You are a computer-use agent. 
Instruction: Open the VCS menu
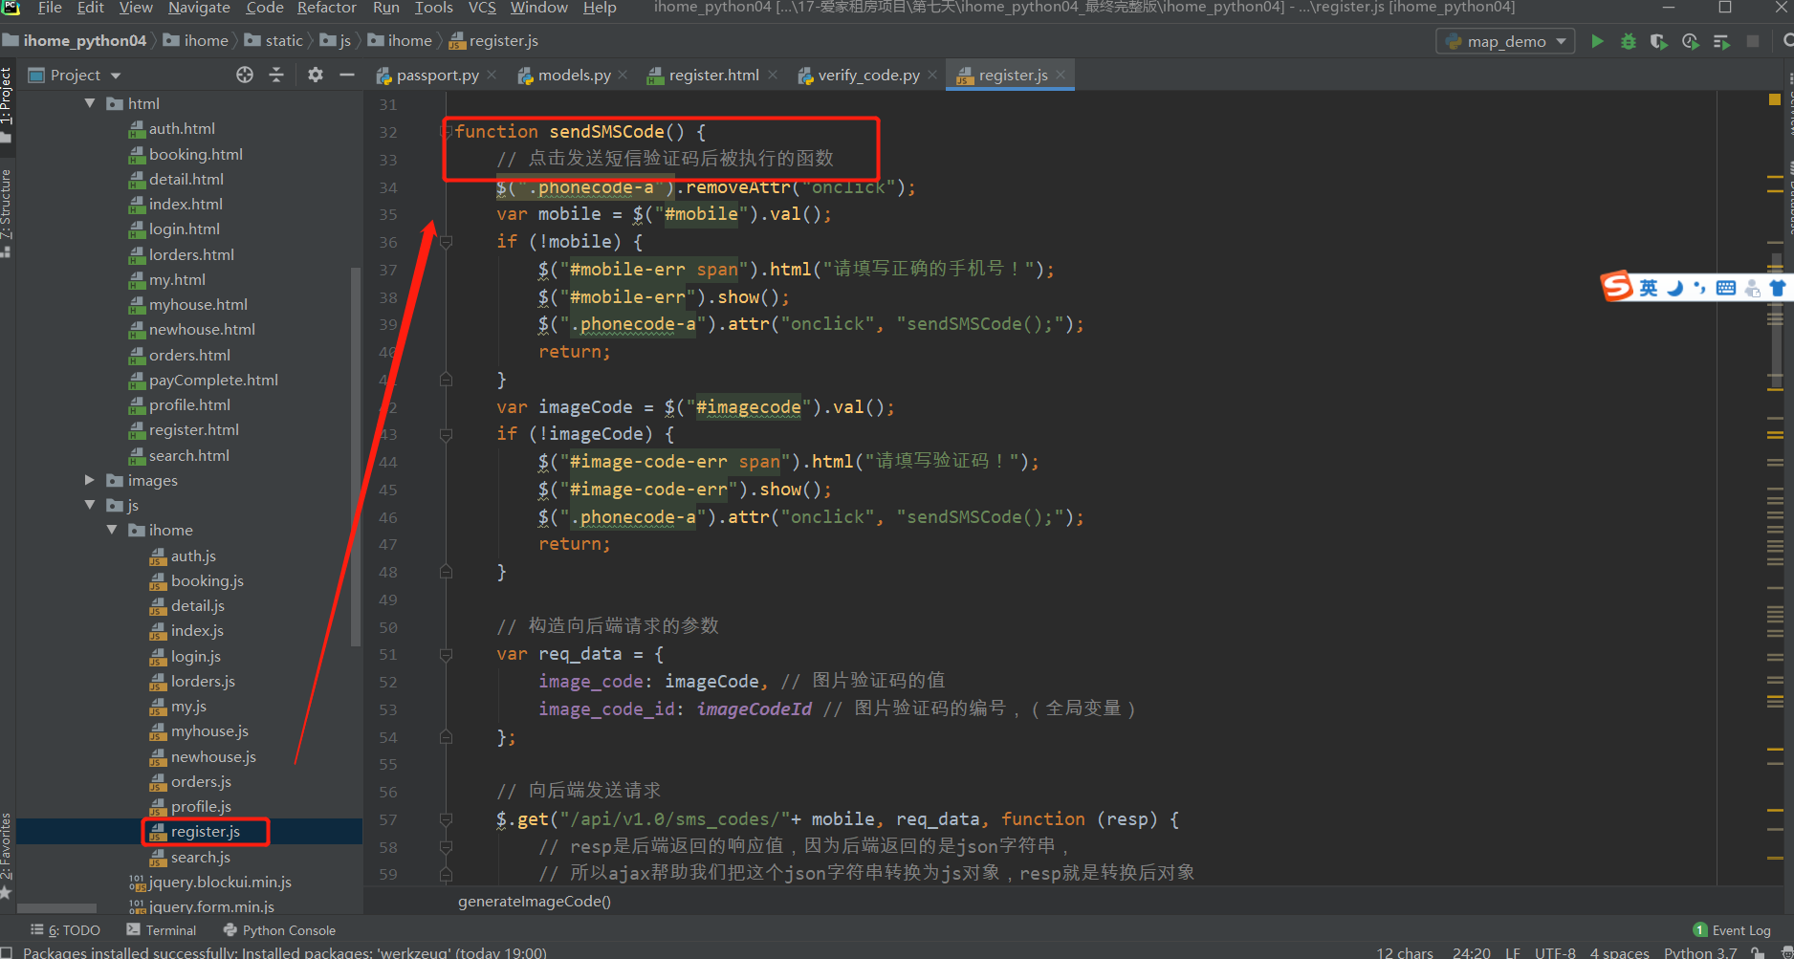click(482, 8)
